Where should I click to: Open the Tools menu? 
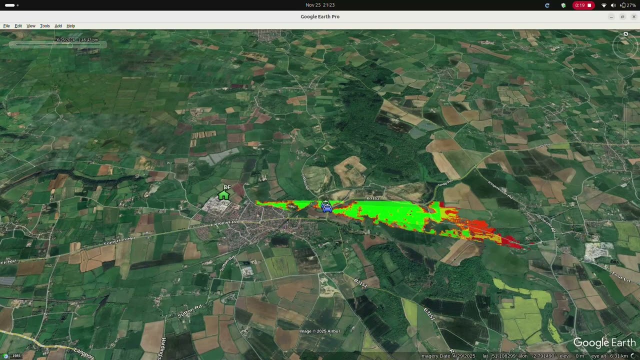(x=45, y=26)
